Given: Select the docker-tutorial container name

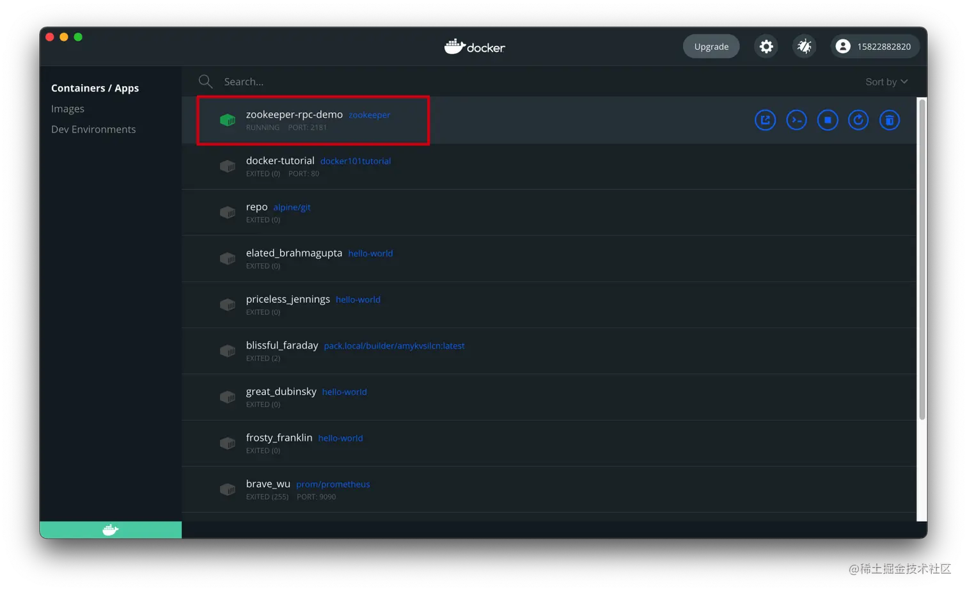Looking at the screenshot, I should coord(280,161).
